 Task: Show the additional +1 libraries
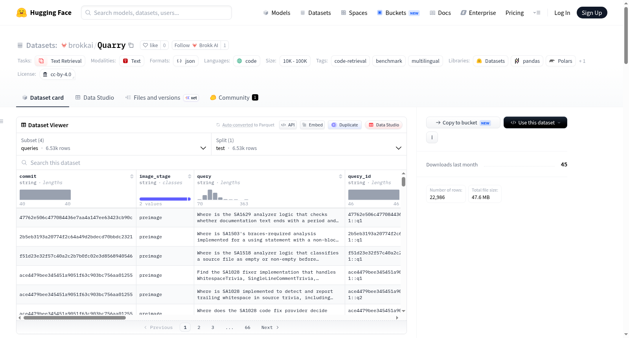coord(582,61)
